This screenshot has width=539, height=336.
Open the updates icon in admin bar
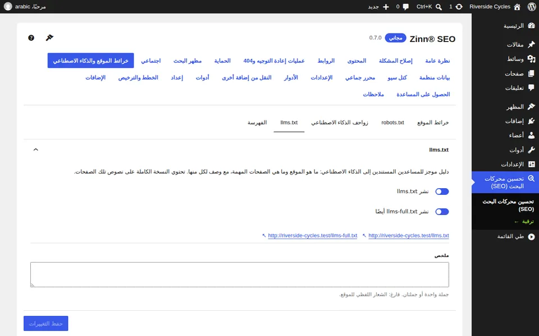tap(459, 7)
